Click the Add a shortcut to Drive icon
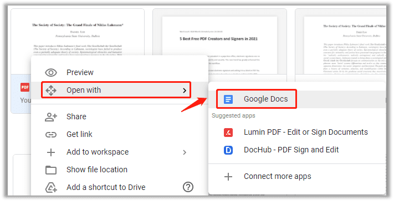This screenshot has height=201, width=394. [x=51, y=188]
